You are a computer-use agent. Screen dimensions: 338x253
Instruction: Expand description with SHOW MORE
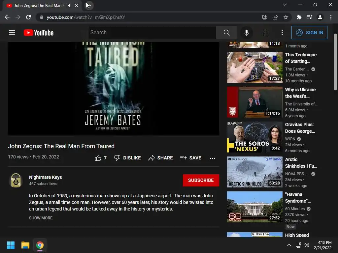[41, 218]
